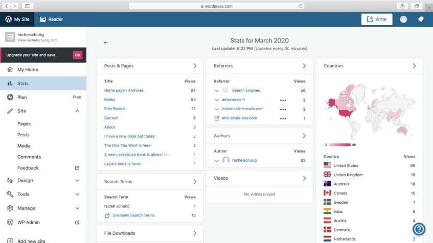The image size is (433, 243).
Task: Click the three dots next to amazon.com
Action: point(283,100)
